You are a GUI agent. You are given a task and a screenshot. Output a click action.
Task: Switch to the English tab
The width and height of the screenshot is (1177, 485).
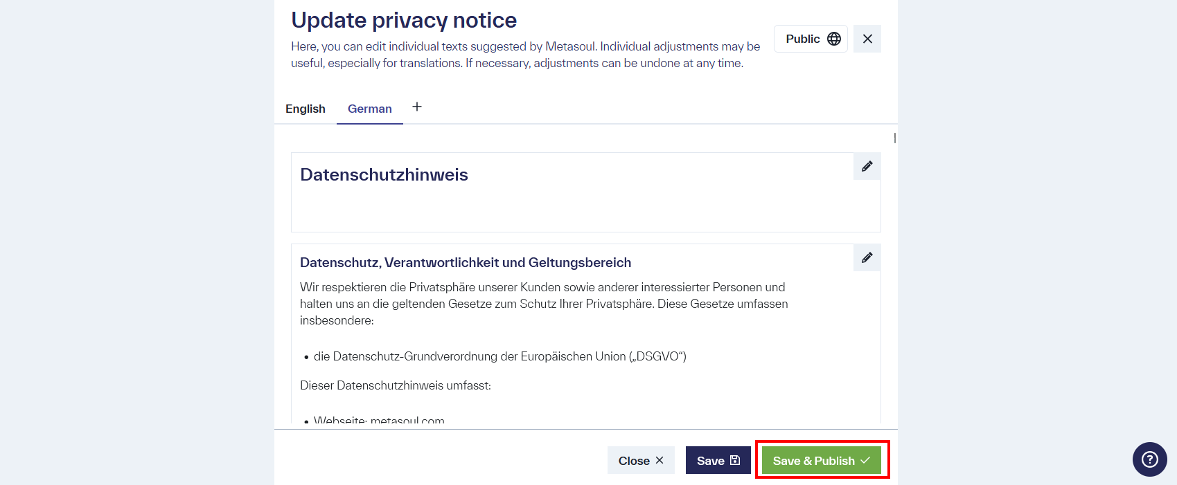point(305,108)
